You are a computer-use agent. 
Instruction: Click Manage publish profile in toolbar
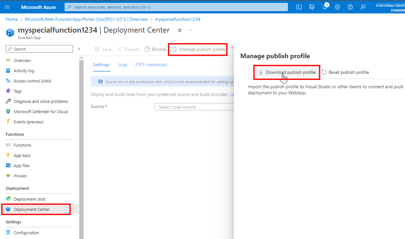(198, 49)
